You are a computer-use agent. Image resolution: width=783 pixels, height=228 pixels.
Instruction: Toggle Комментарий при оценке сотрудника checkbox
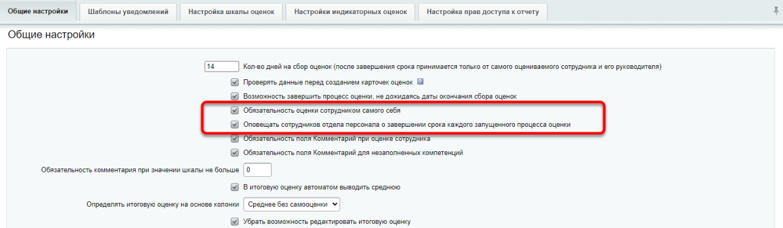234,138
